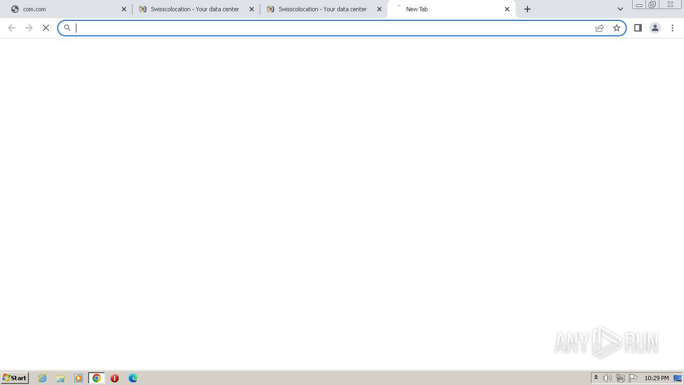
Task: Bookmark this tab with star icon
Action: point(617,28)
